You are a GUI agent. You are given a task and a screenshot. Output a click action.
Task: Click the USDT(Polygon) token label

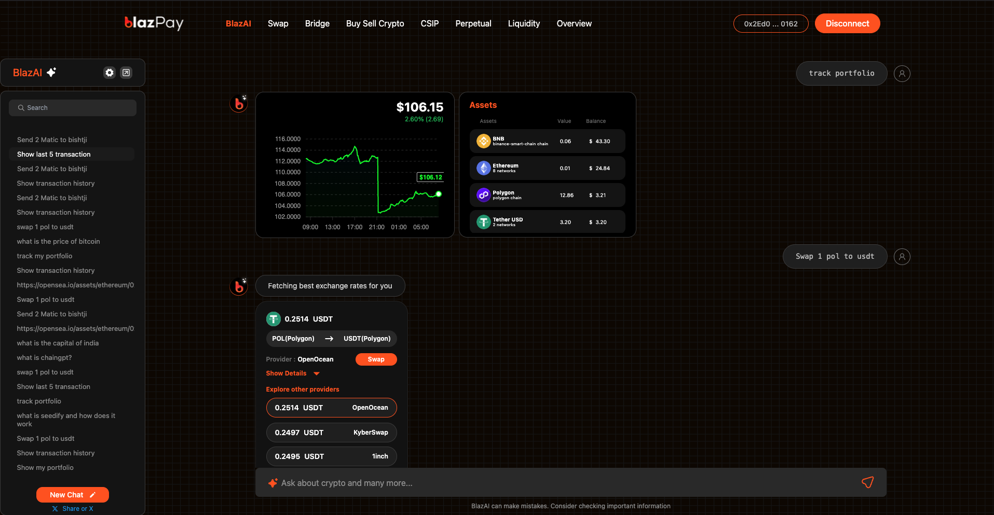[367, 339]
